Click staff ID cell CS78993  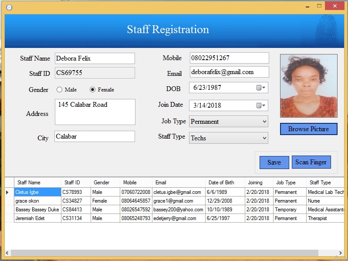76,192
